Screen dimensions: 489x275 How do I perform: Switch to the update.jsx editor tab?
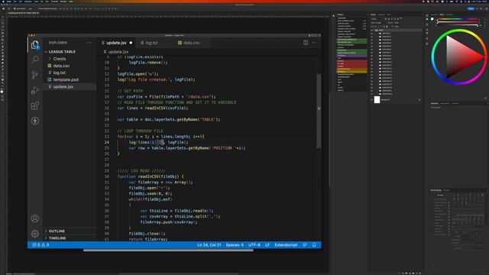(116, 43)
